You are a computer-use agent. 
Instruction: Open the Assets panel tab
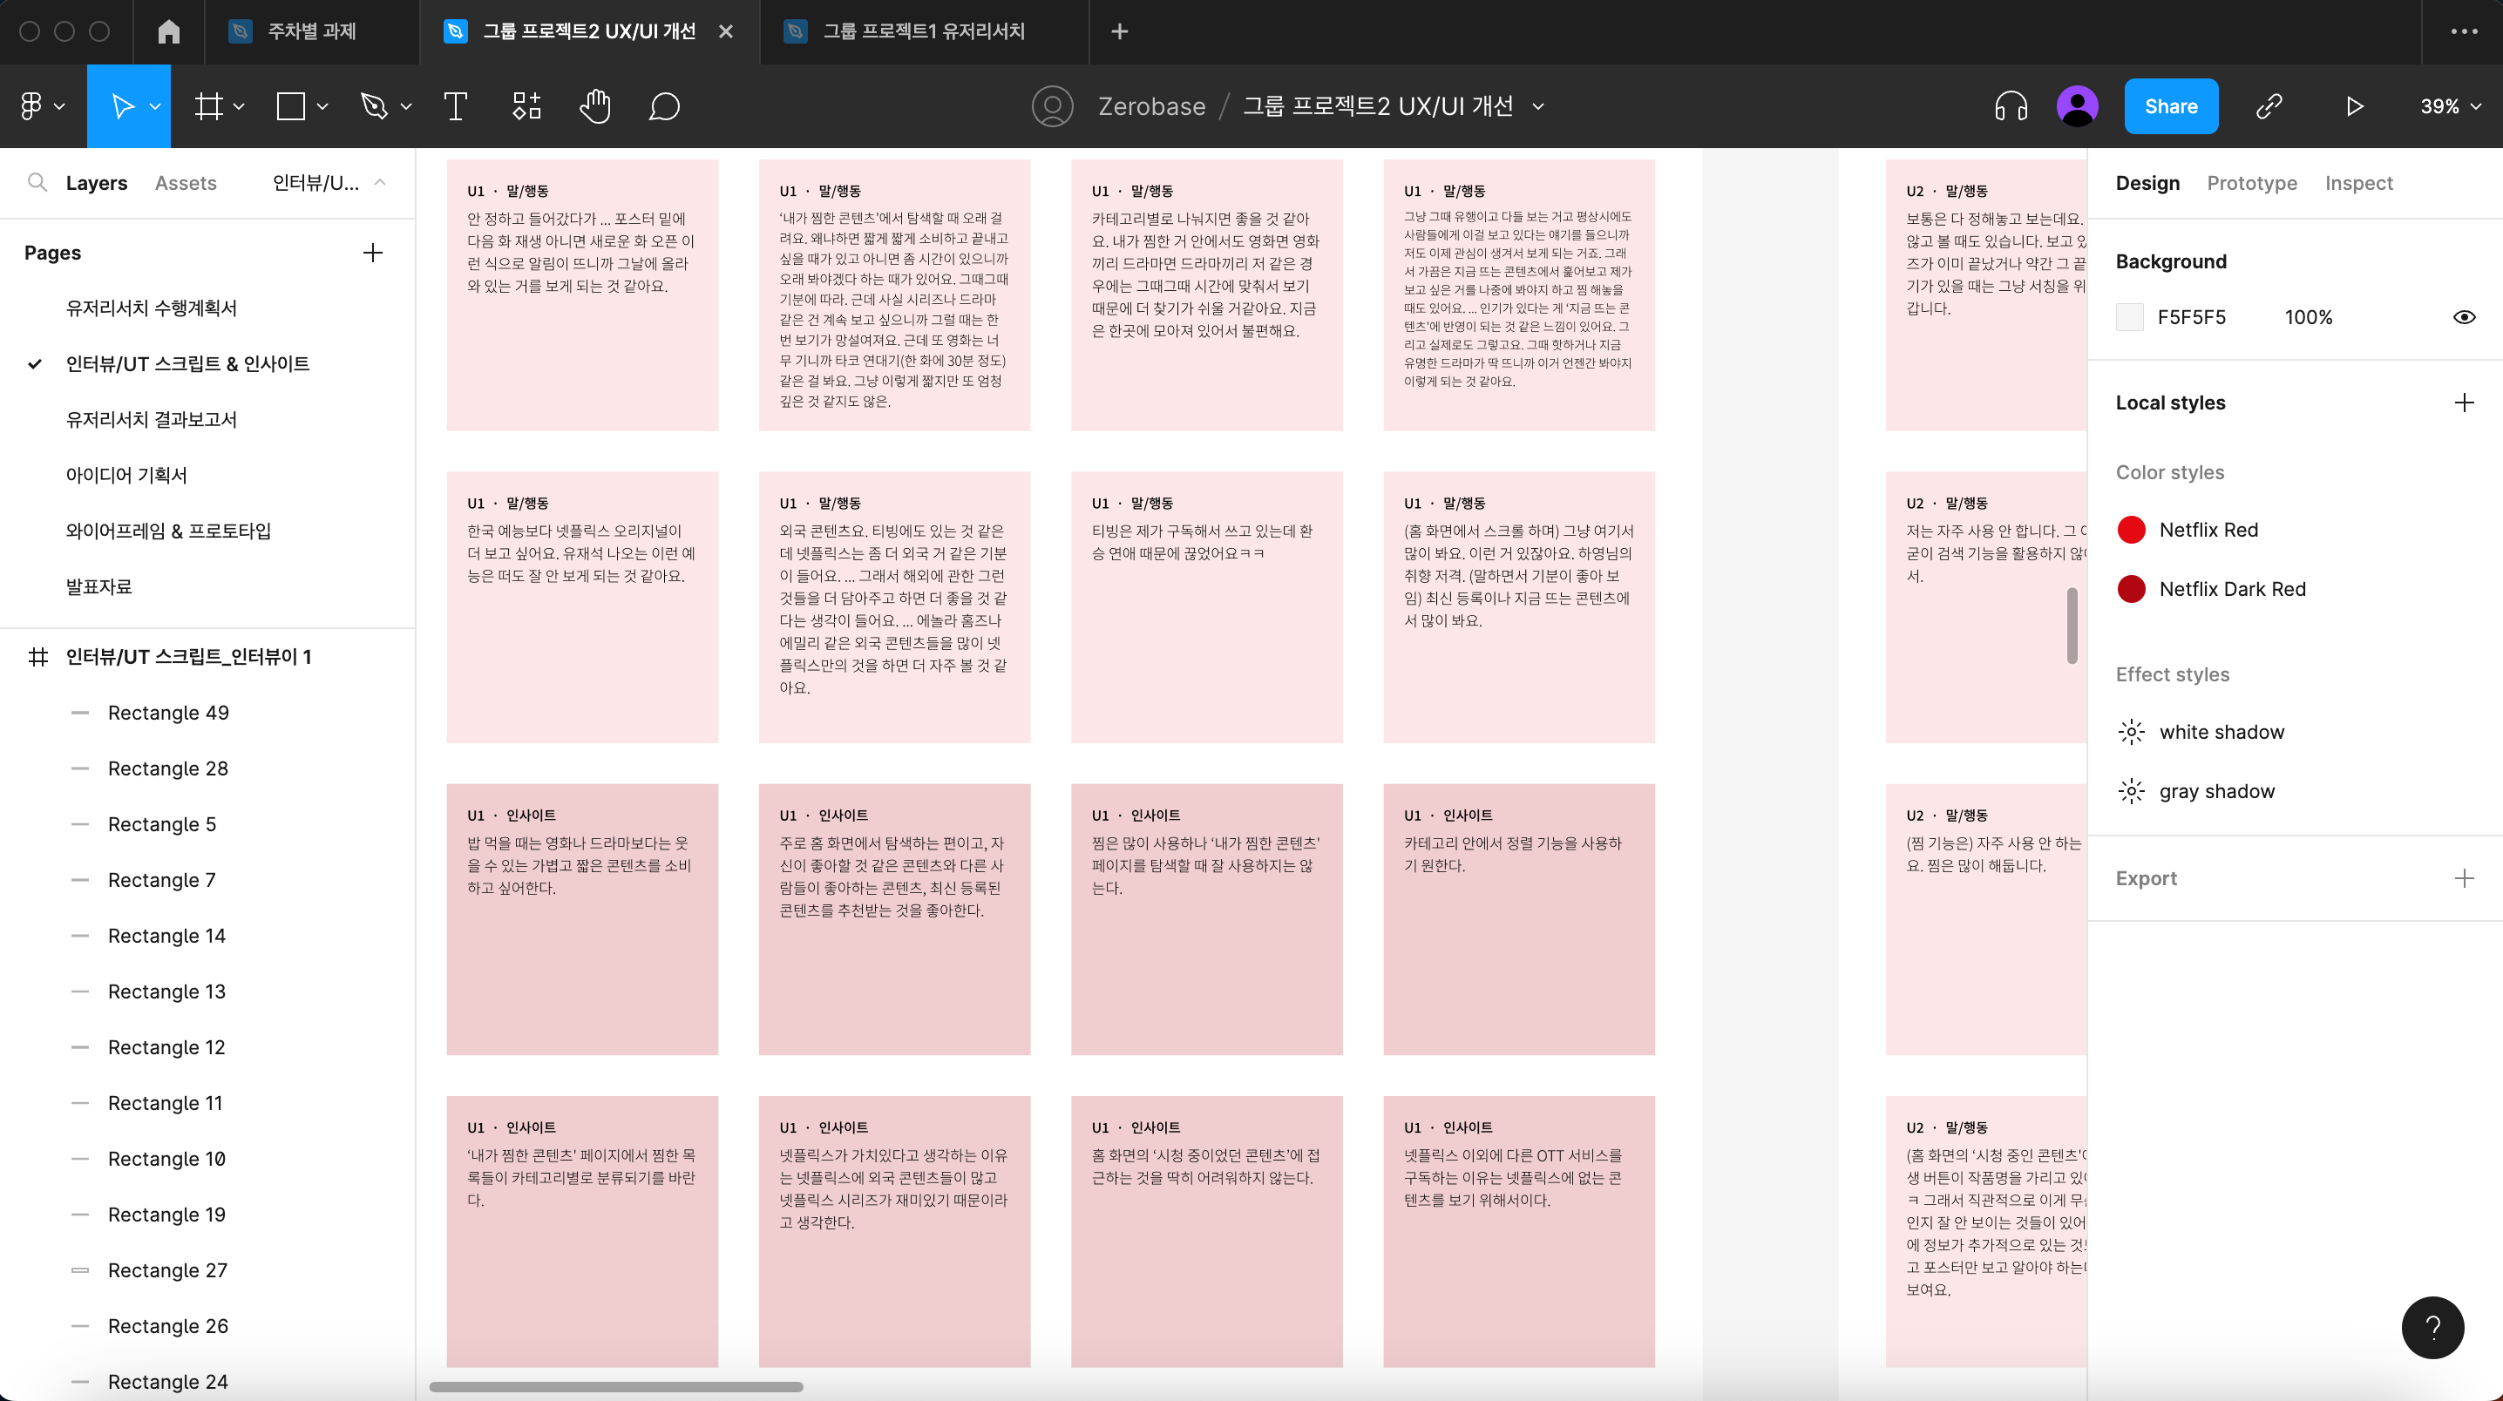[x=186, y=183]
